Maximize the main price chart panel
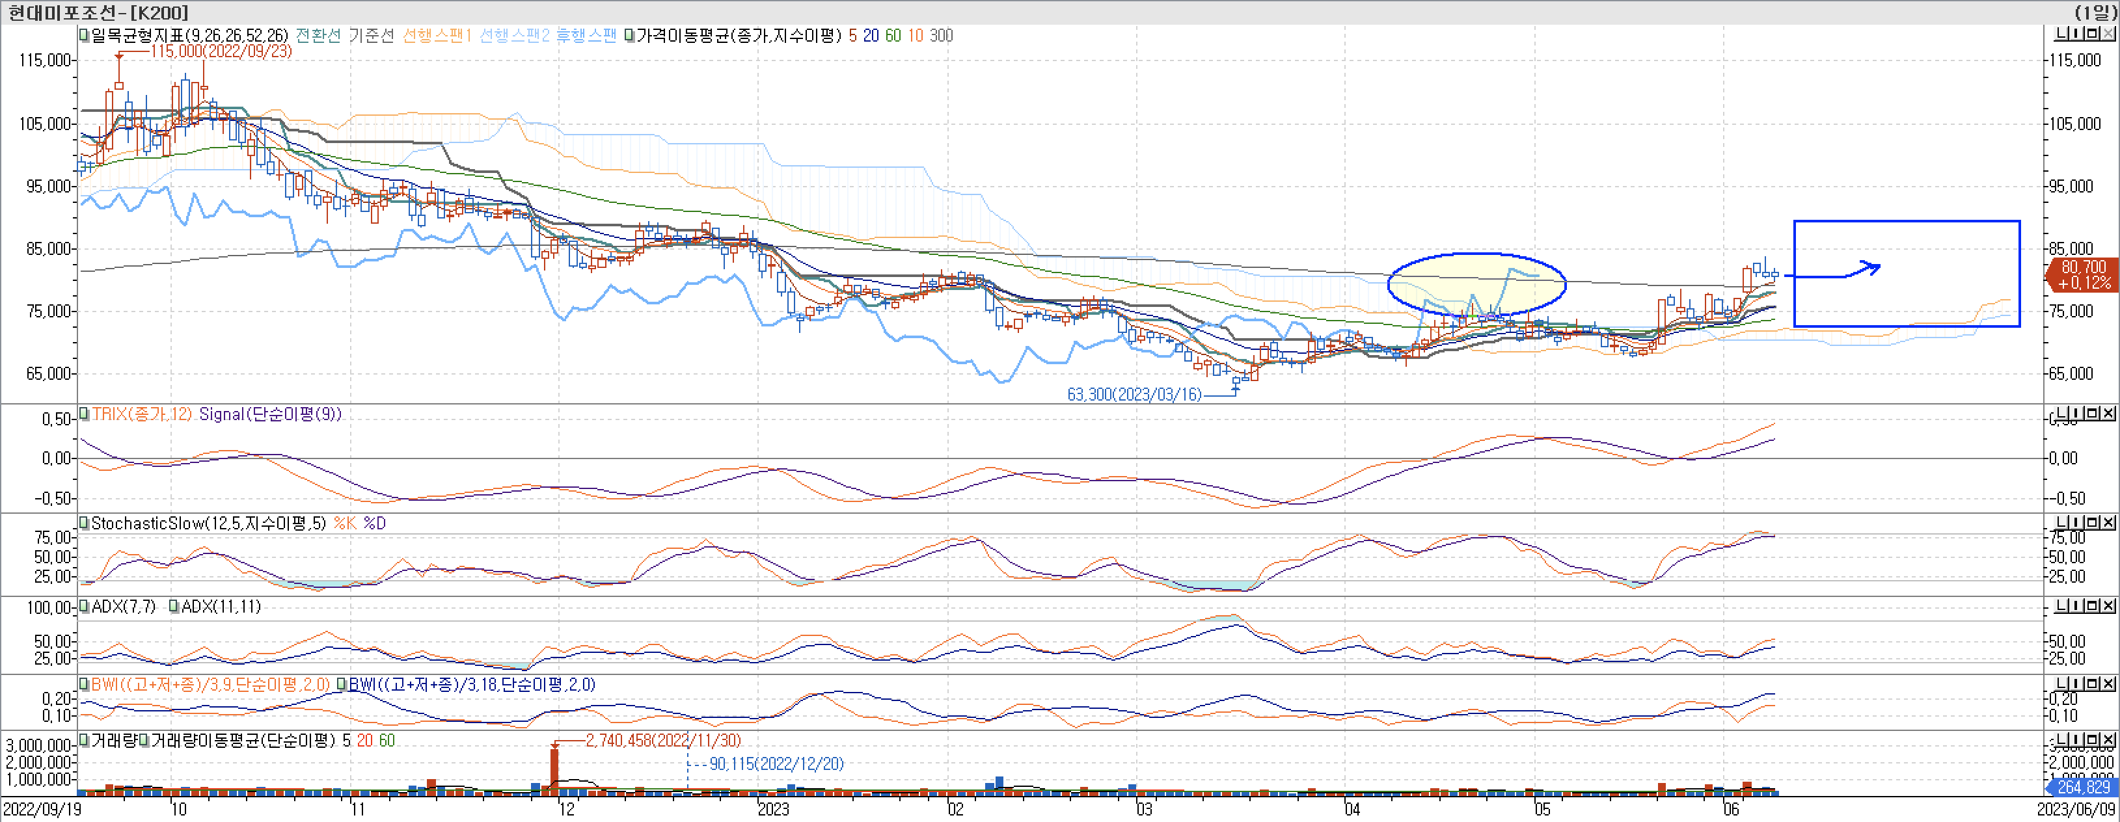This screenshot has width=2120, height=822. tap(2092, 34)
